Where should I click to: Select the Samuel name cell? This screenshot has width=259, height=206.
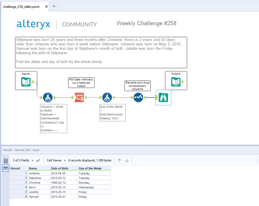click(x=39, y=197)
